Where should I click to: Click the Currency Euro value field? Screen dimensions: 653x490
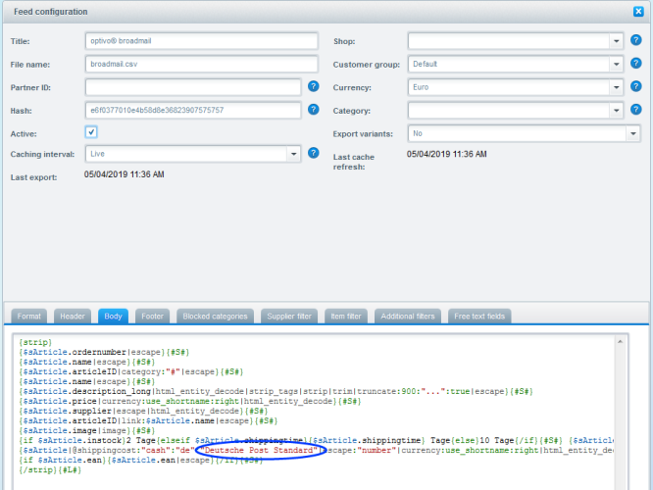tap(509, 87)
